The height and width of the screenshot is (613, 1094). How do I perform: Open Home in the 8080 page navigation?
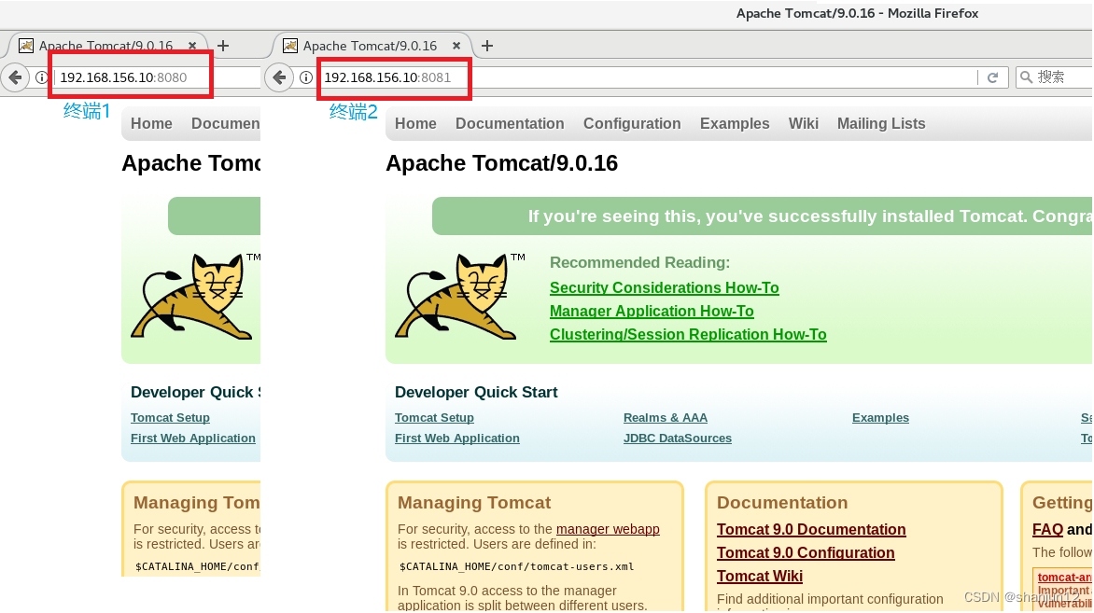(151, 123)
